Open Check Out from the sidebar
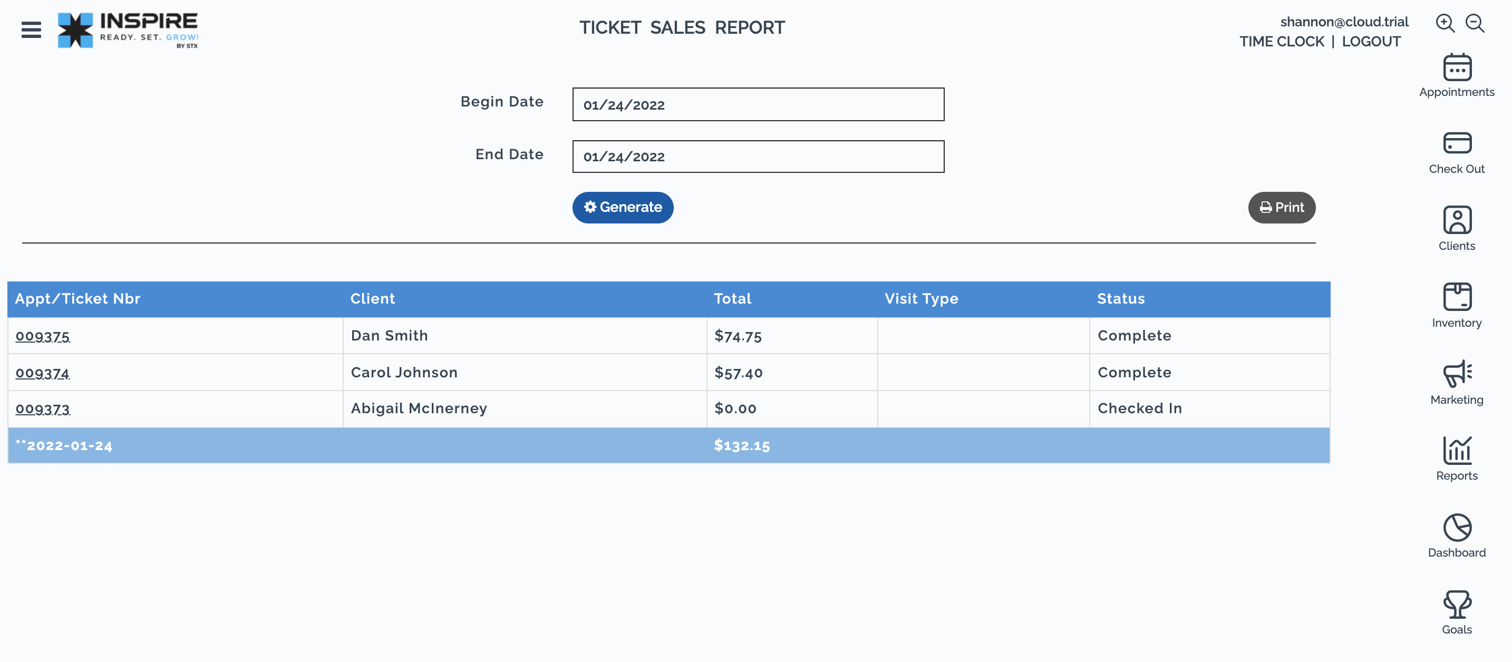Screen dimensions: 1512x662 coord(1457,153)
